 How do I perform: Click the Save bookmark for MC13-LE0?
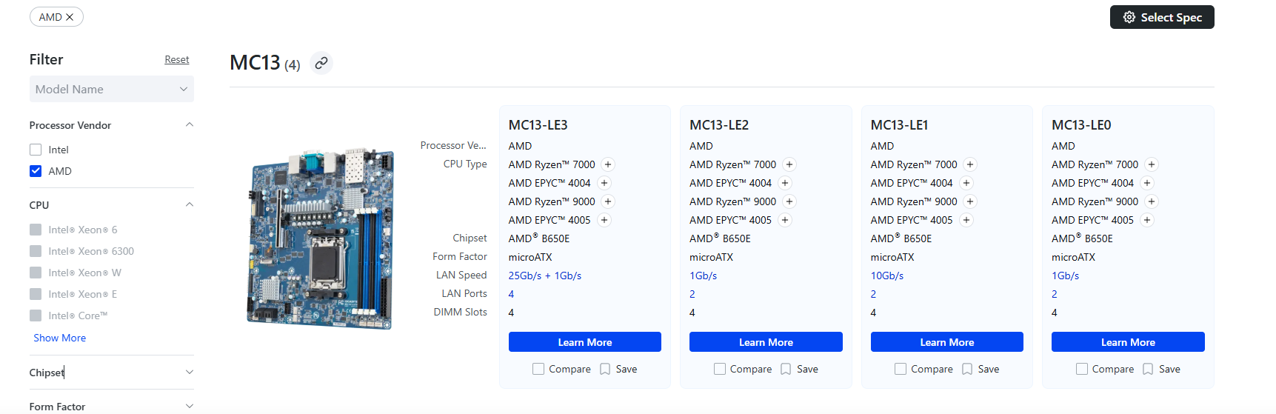click(1149, 369)
